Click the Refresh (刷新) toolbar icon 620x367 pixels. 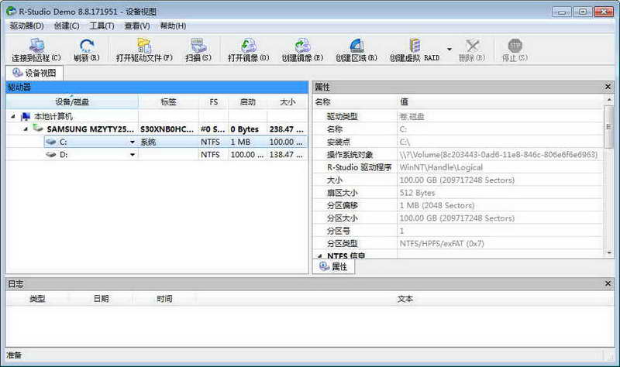87,46
